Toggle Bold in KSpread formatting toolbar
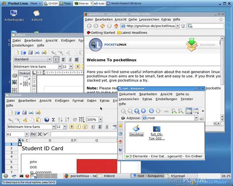The height and width of the screenshot is (186, 233). pyautogui.click(x=72, y=126)
